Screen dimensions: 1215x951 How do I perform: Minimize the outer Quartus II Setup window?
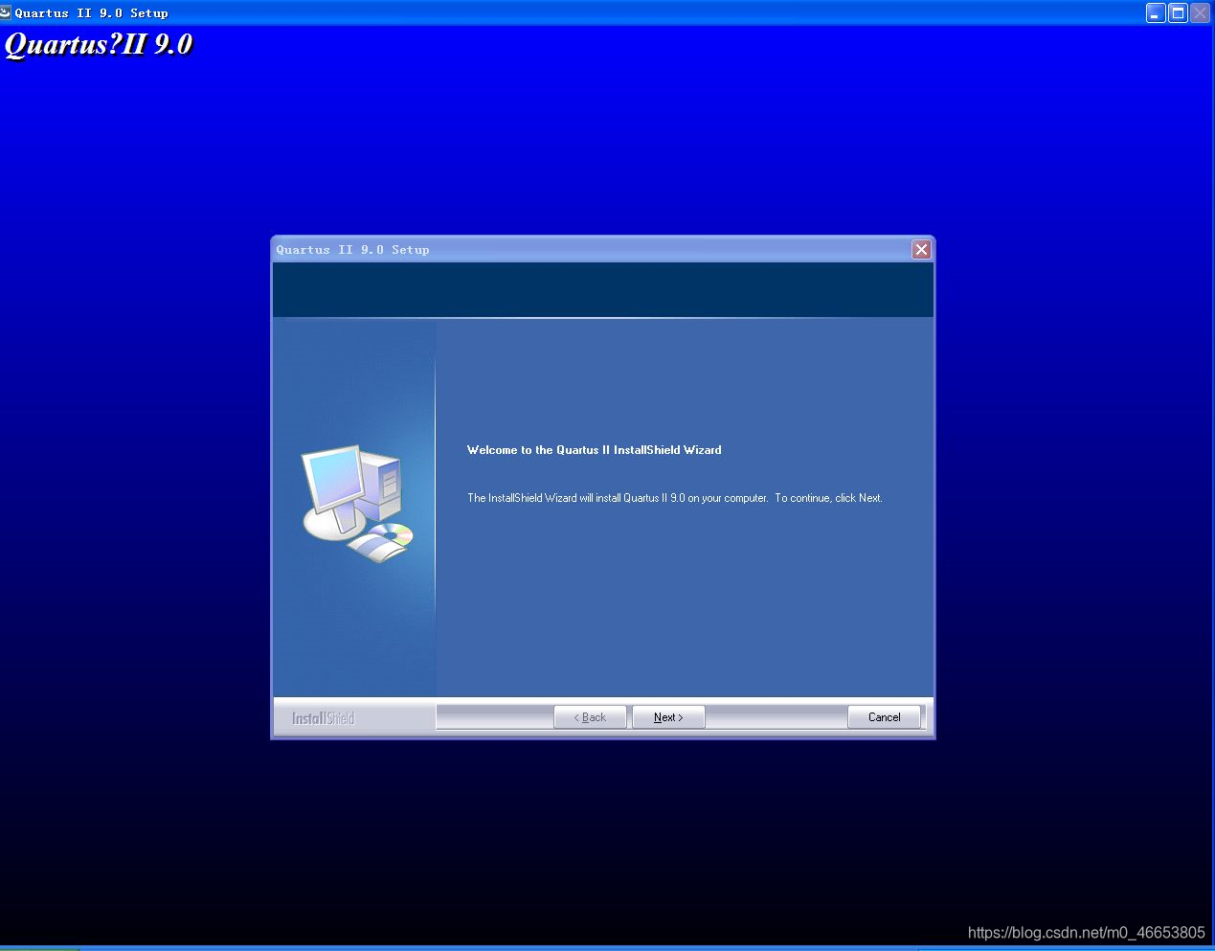pos(1156,12)
